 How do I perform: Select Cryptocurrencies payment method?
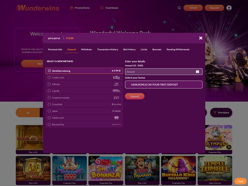click(x=61, y=98)
